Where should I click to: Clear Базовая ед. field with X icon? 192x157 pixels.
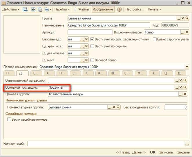point(86,39)
